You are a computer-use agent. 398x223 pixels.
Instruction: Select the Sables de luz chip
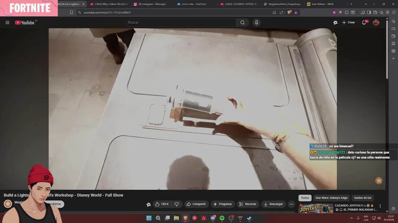tap(363, 198)
